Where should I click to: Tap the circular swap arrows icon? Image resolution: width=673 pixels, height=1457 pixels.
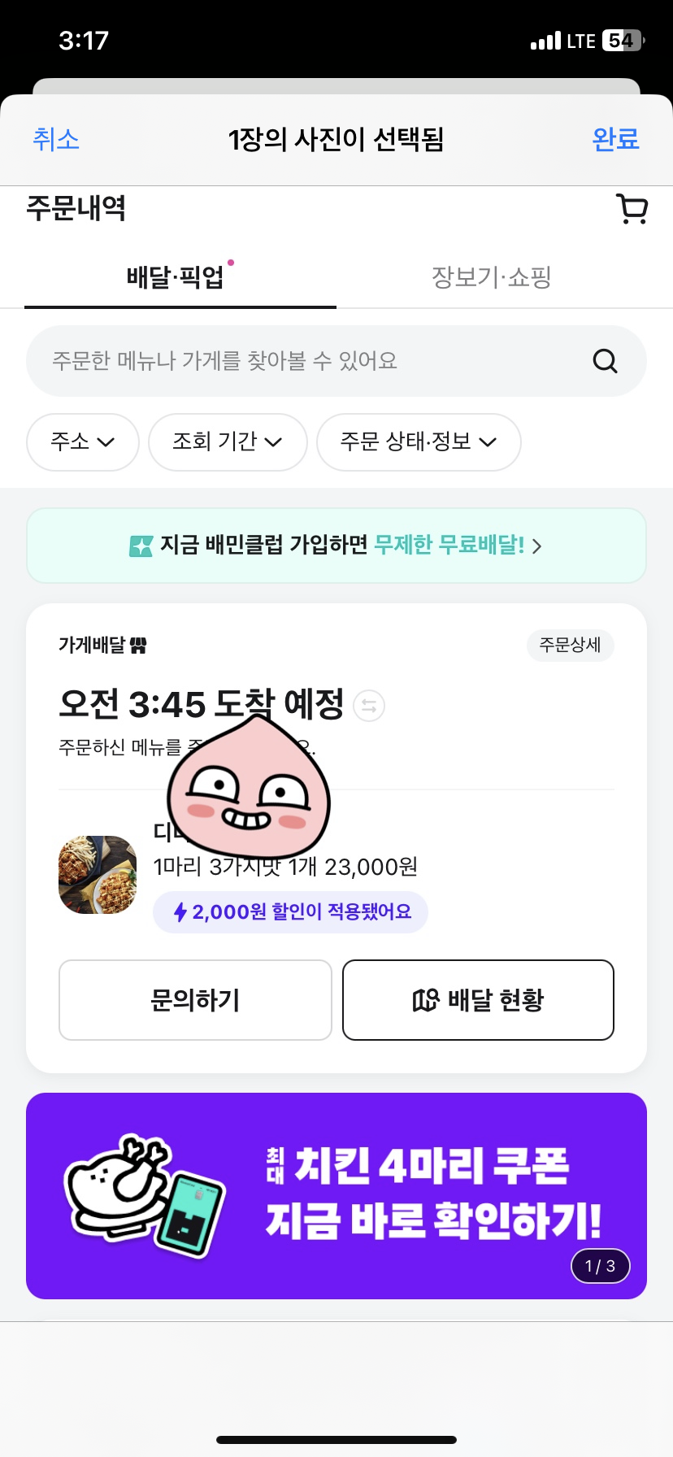[369, 706]
